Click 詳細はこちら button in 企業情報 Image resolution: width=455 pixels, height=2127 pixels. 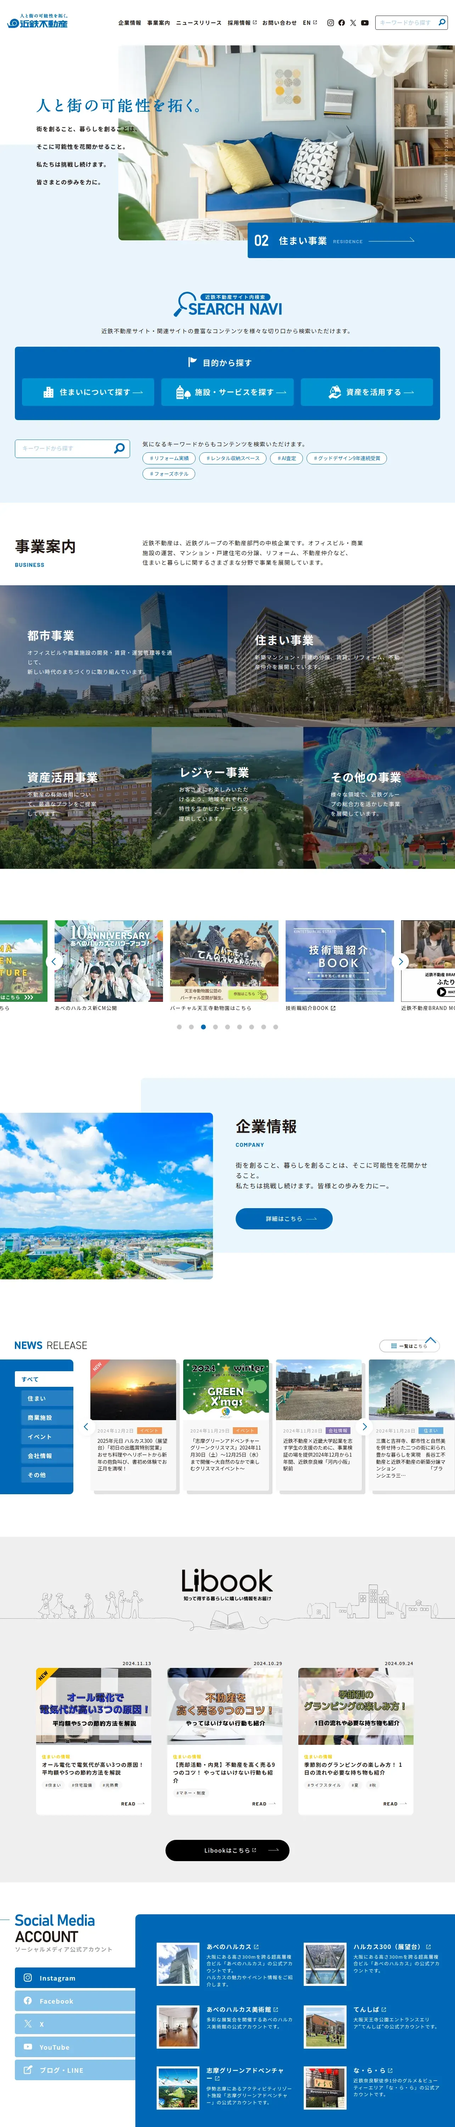[284, 1219]
